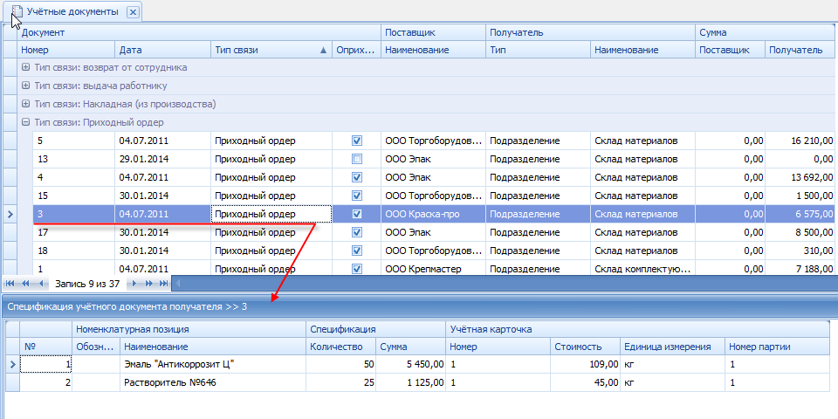This screenshot has height=419, width=838.
Task: Toggle Оприходован checkbox for document 5
Action: click(357, 141)
